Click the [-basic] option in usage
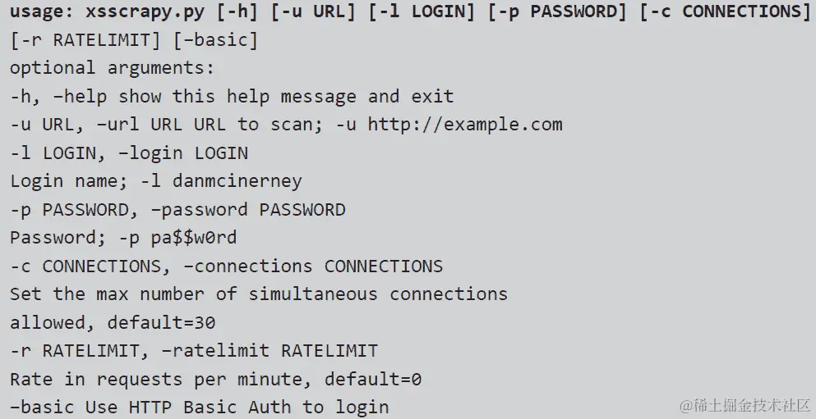816x419 pixels. coord(215,40)
